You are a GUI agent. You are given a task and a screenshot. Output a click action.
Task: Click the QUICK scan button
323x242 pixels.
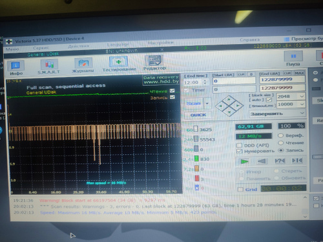tap(198, 115)
